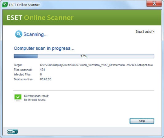Close the ESET Online Scanner window
Image resolution: width=164 pixels, height=138 pixels.
coord(154,4)
